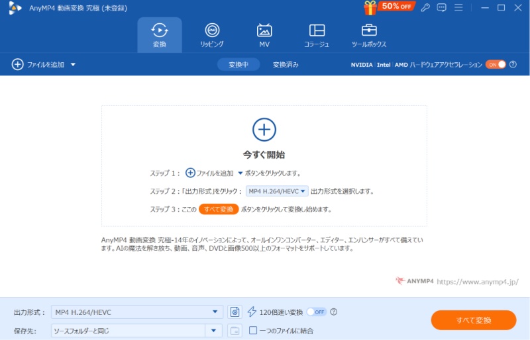Image resolution: width=530 pixels, height=340 pixels.
Task: Click the output profile settings icon
Action: (x=235, y=312)
